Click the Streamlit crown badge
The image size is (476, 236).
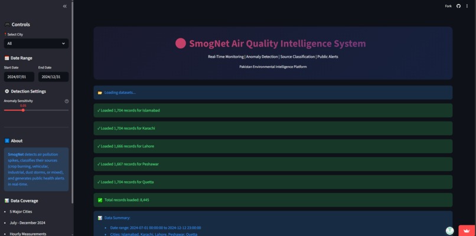point(467,231)
